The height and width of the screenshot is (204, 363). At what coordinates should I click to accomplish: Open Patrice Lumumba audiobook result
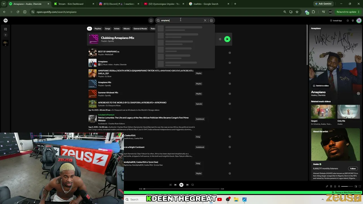143,119
